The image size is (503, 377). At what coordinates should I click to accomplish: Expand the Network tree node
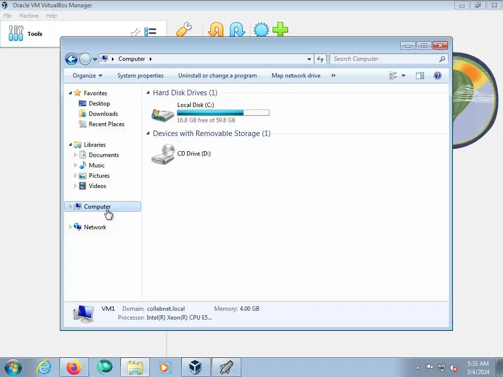coord(70,227)
